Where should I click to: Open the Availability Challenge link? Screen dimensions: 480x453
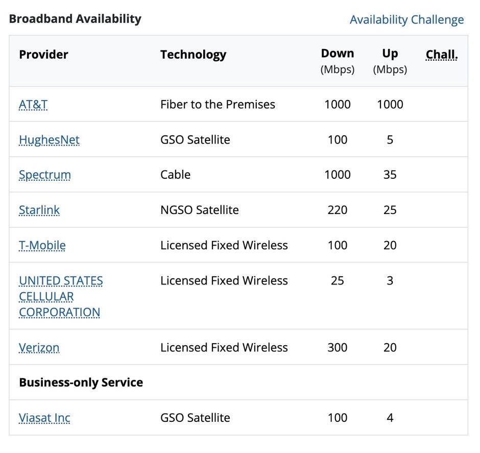406,20
